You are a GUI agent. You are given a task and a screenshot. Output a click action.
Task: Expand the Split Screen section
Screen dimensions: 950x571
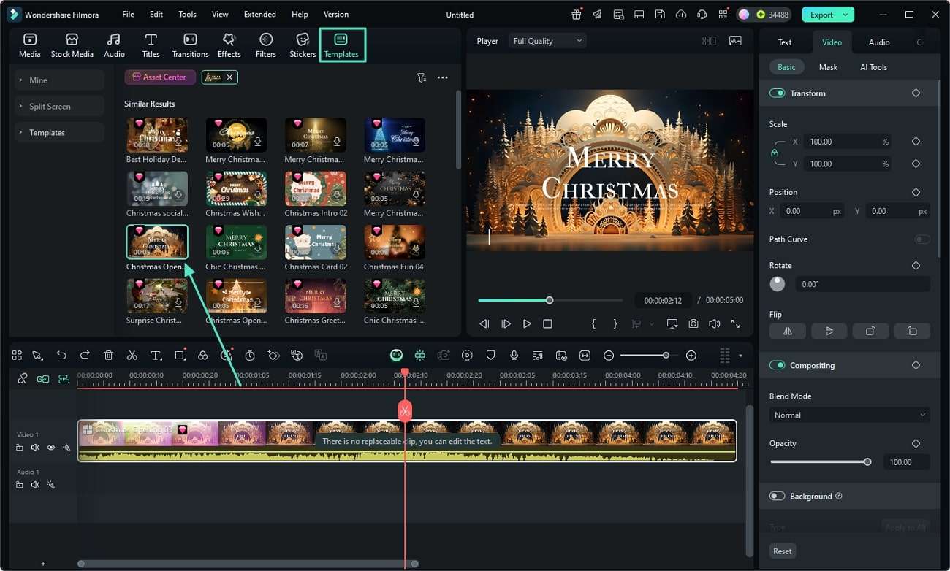[x=59, y=107]
